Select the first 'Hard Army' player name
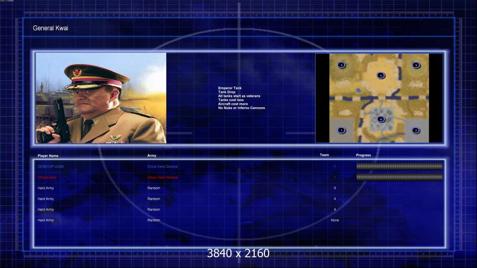 (46, 188)
